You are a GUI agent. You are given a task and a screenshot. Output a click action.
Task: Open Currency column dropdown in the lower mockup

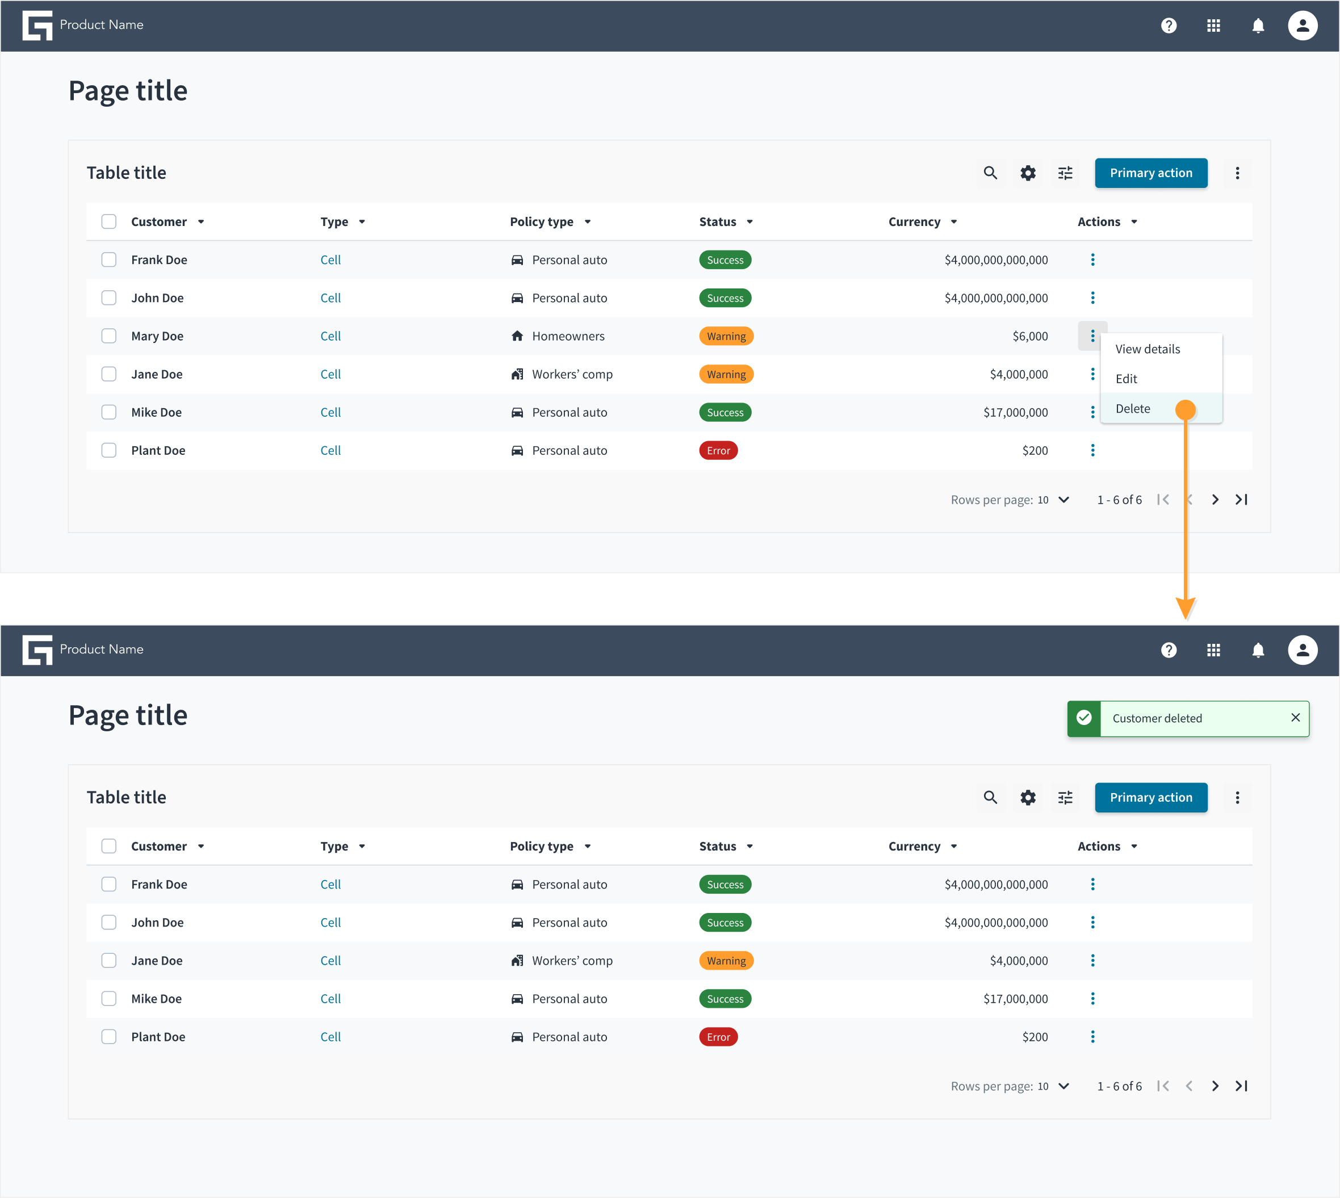[954, 847]
